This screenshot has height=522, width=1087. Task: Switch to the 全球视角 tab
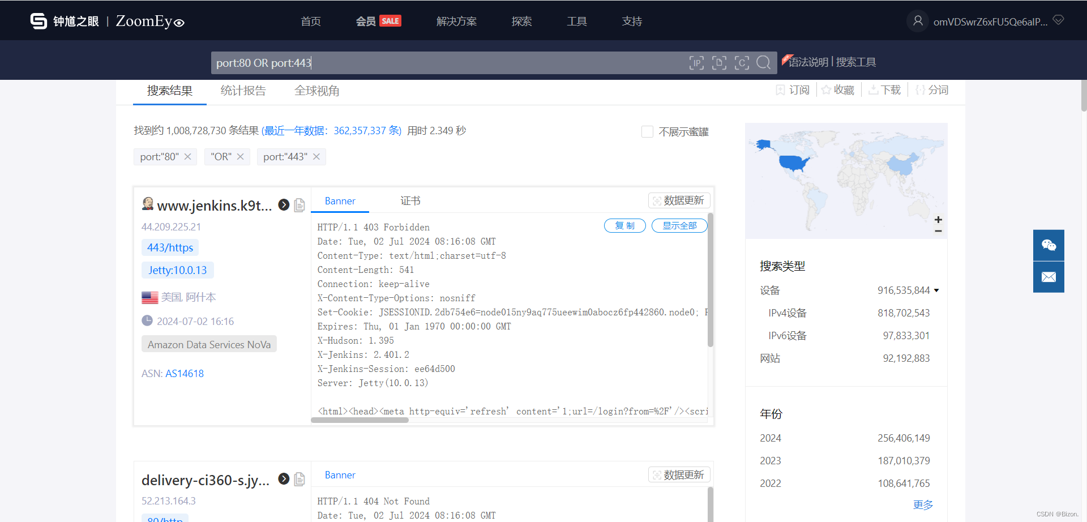pos(317,91)
